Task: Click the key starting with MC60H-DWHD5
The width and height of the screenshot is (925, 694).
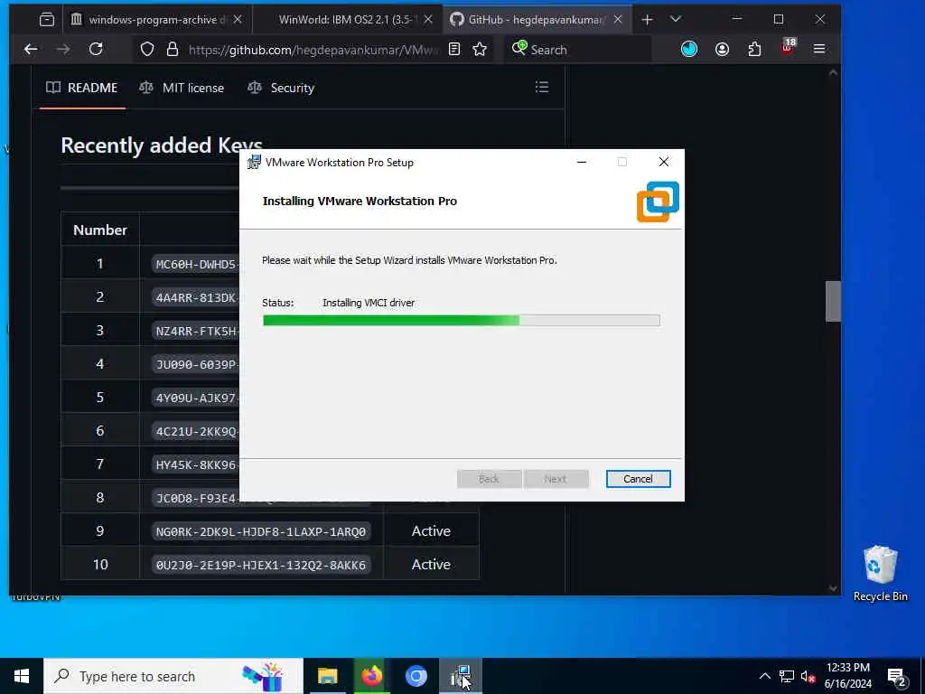Action: 196,265
